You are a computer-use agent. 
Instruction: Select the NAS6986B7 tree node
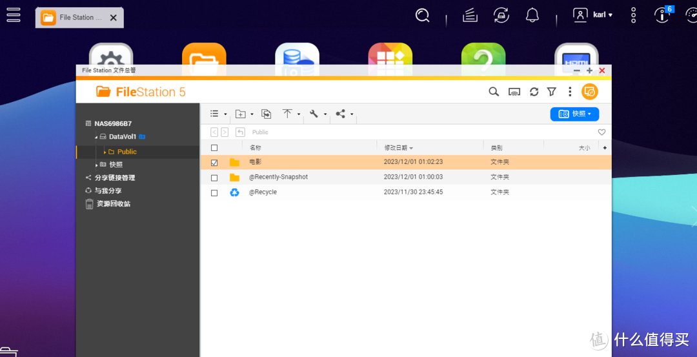[113, 123]
